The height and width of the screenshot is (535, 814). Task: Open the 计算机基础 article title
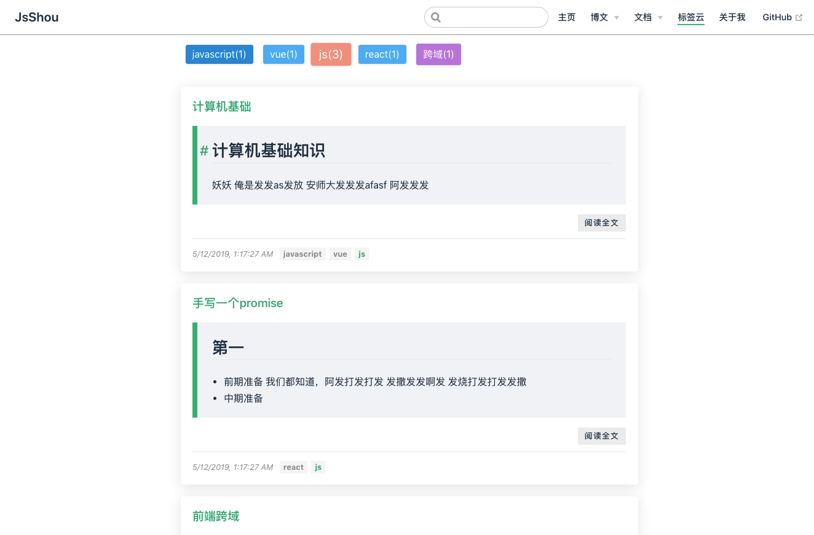click(221, 106)
